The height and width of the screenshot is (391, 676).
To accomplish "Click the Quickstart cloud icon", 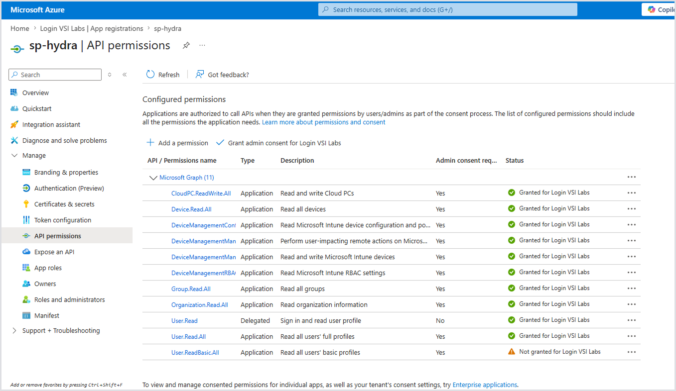I will [x=14, y=108].
